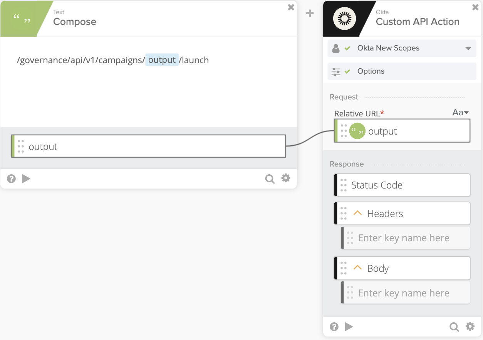Image resolution: width=483 pixels, height=340 pixels.
Task: Click the help icon on Compose card
Action: 12,178
